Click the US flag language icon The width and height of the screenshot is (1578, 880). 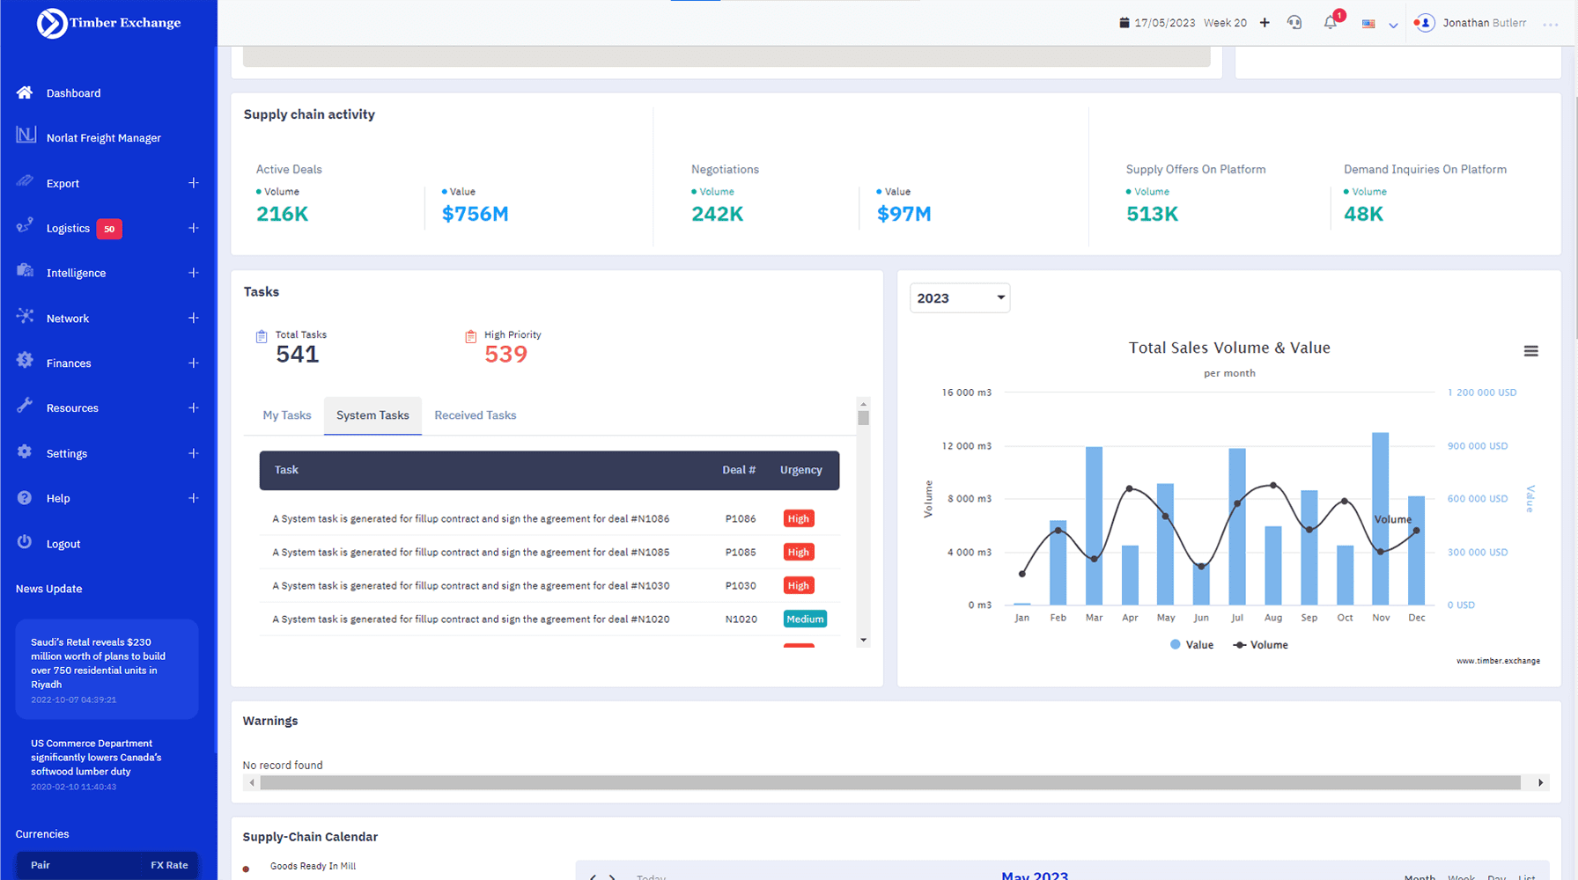[x=1368, y=24]
